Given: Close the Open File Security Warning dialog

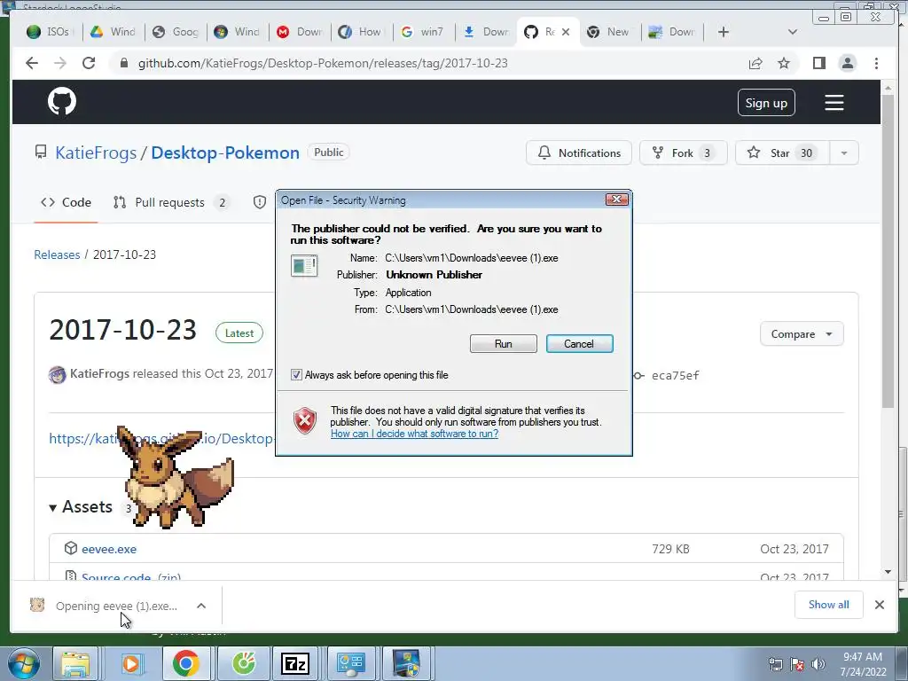Looking at the screenshot, I should click(617, 200).
